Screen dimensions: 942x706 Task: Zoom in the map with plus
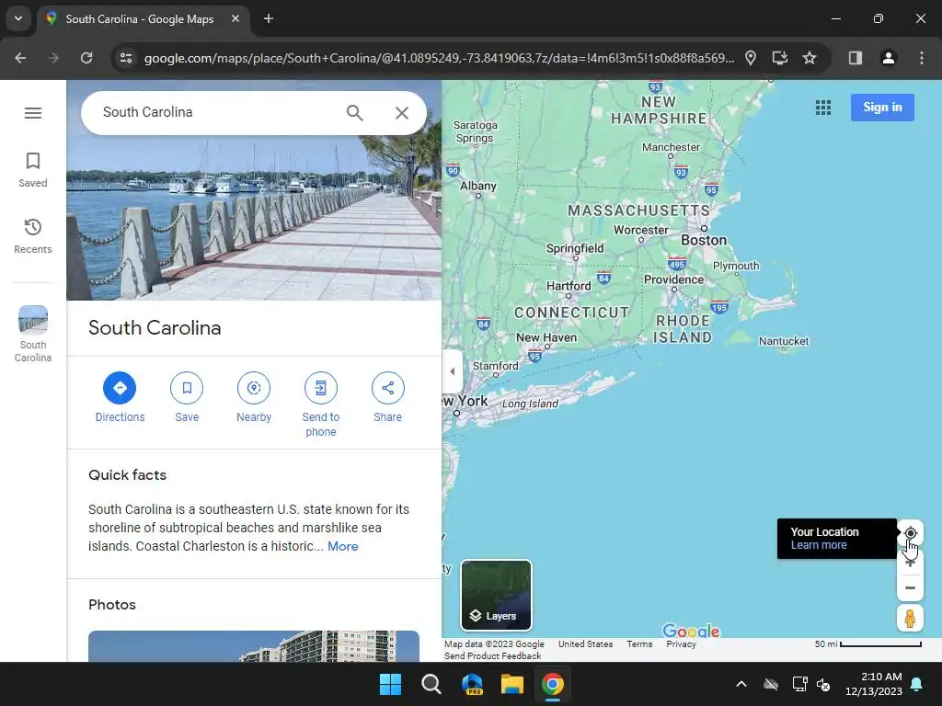[x=910, y=564]
